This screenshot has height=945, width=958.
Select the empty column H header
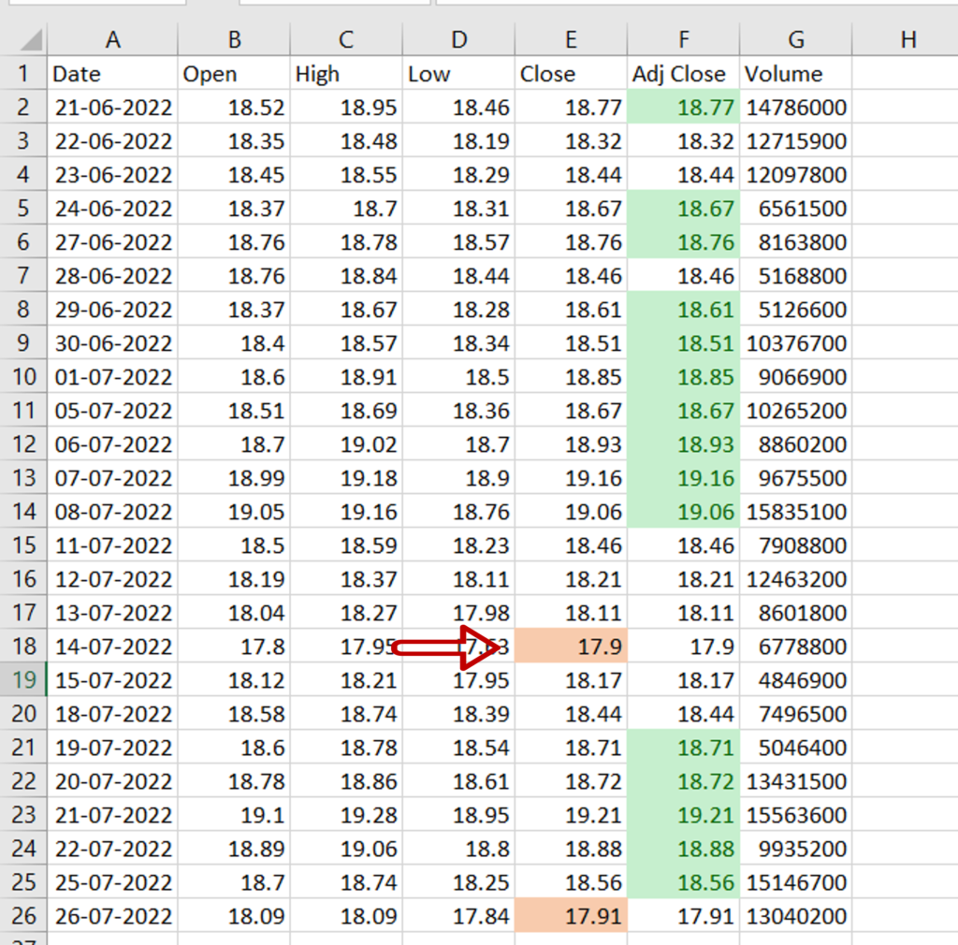pyautogui.click(x=907, y=39)
